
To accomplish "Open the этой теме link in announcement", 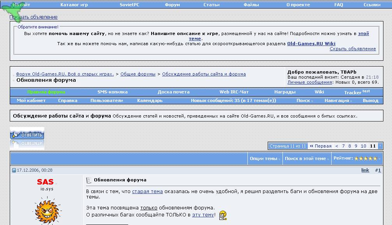I will click(364, 33).
